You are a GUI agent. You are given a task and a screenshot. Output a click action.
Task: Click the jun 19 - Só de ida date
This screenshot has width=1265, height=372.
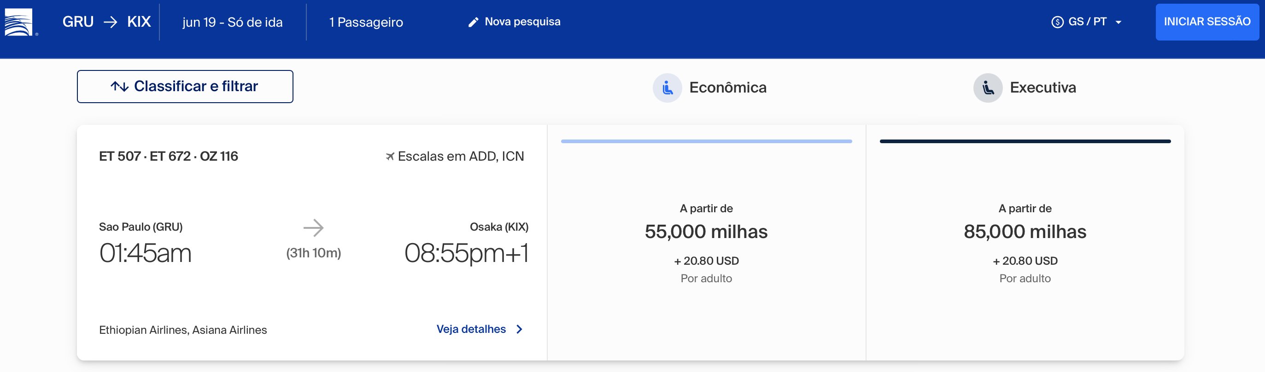[232, 22]
